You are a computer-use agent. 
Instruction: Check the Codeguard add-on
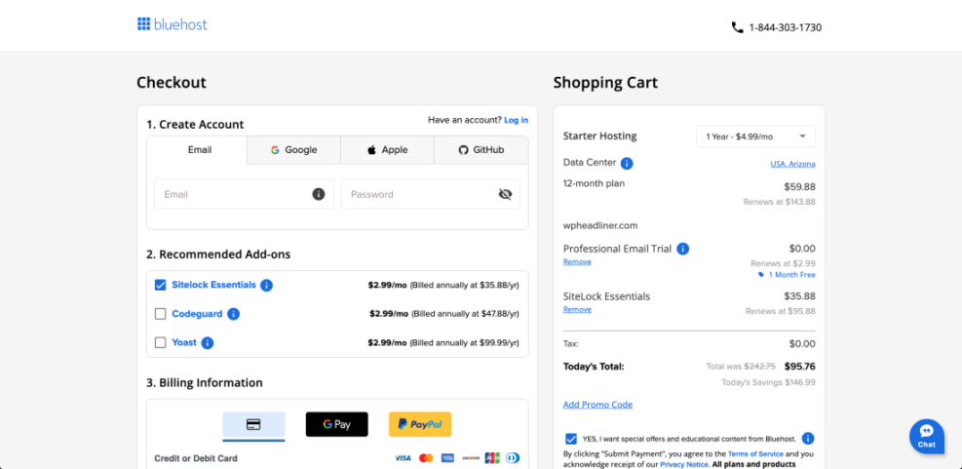coord(160,314)
